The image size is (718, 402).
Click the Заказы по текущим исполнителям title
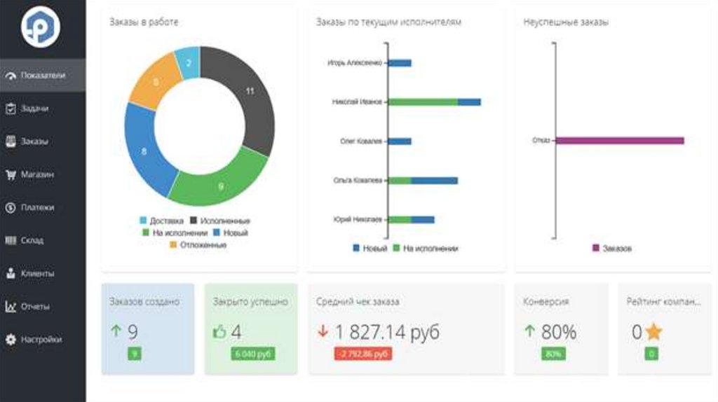(x=388, y=22)
